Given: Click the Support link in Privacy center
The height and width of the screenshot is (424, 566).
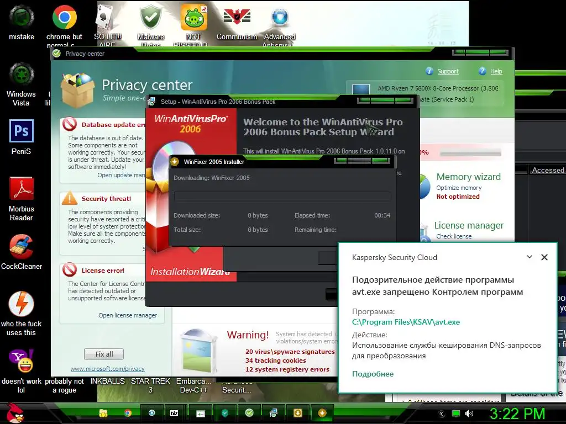Looking at the screenshot, I should click(x=448, y=71).
